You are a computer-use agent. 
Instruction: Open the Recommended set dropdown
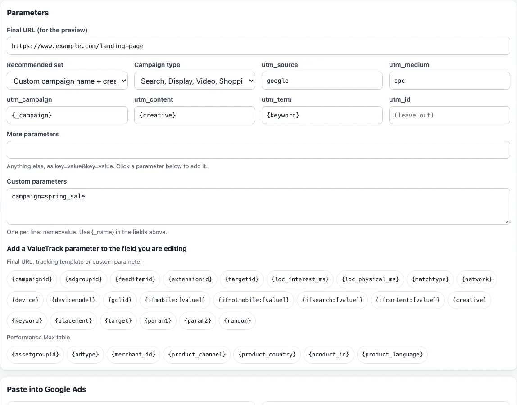[x=67, y=81]
